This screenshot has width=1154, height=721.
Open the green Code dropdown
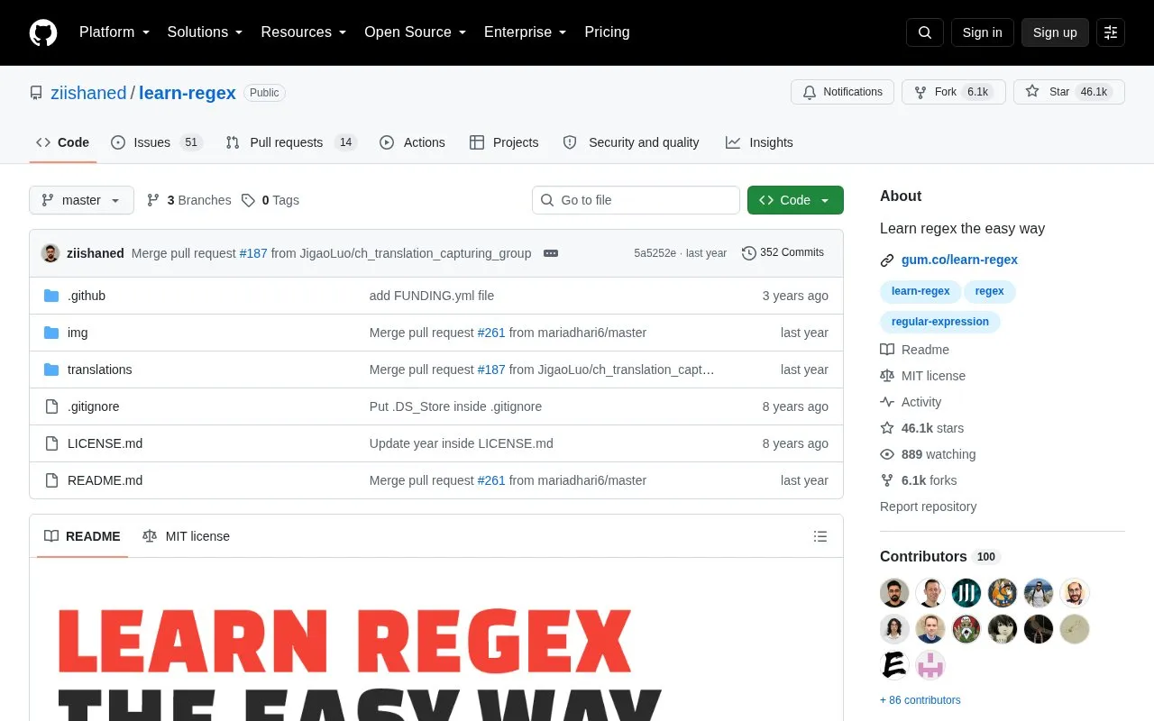(x=795, y=200)
